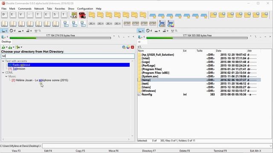Click the color wheel icon above the tree
The width and height of the screenshot is (273, 153).
point(128,47)
